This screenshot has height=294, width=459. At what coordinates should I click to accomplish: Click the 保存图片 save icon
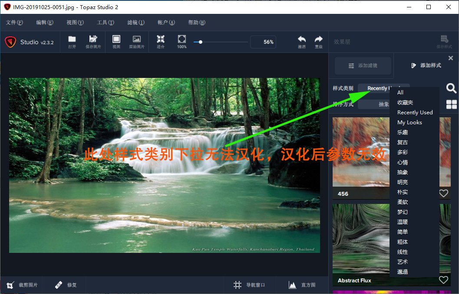pos(93,42)
